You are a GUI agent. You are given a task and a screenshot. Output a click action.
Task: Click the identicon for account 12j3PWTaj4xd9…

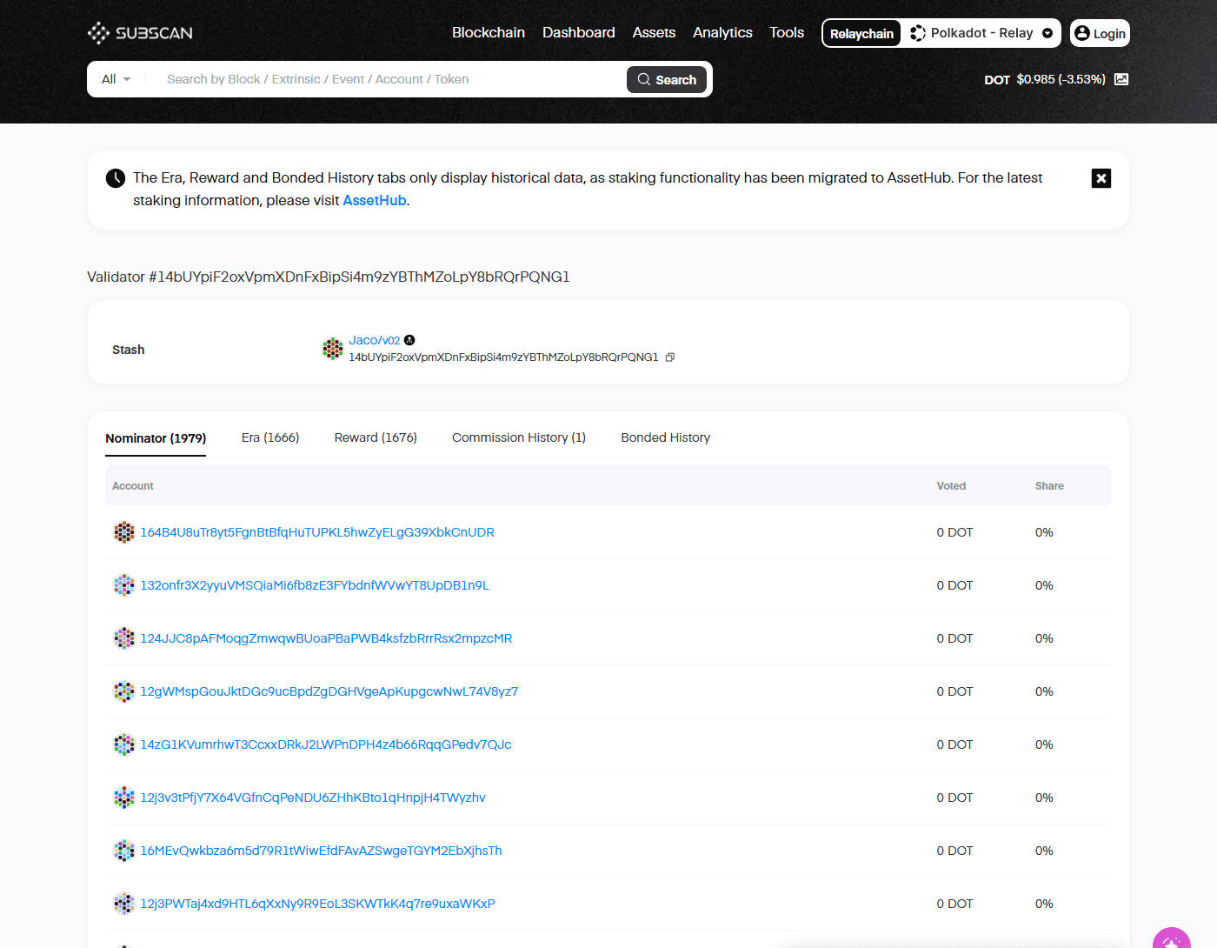[x=124, y=904]
